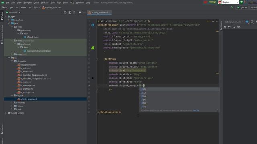
Task: Click the green drawable preview gutter icon
Action: click(x=93, y=48)
